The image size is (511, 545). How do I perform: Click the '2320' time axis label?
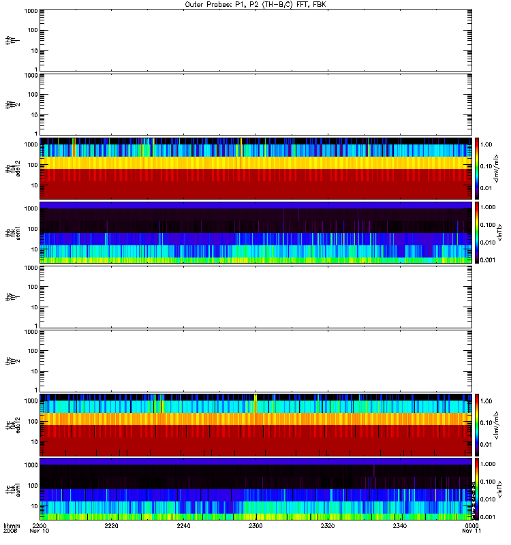pyautogui.click(x=328, y=525)
